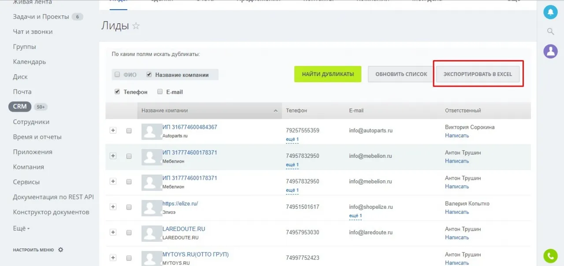Click the notifications bell icon

point(550,12)
